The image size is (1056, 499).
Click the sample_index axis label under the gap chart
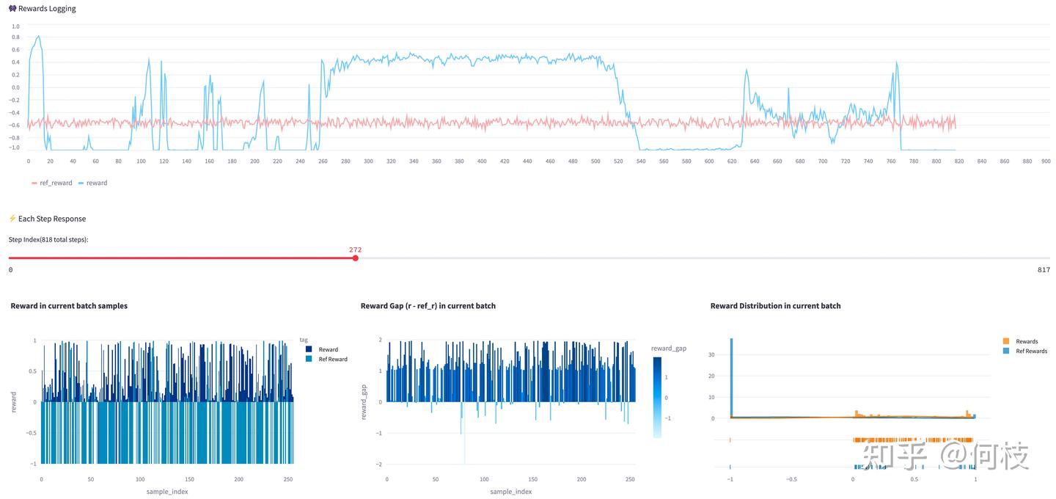pos(511,492)
